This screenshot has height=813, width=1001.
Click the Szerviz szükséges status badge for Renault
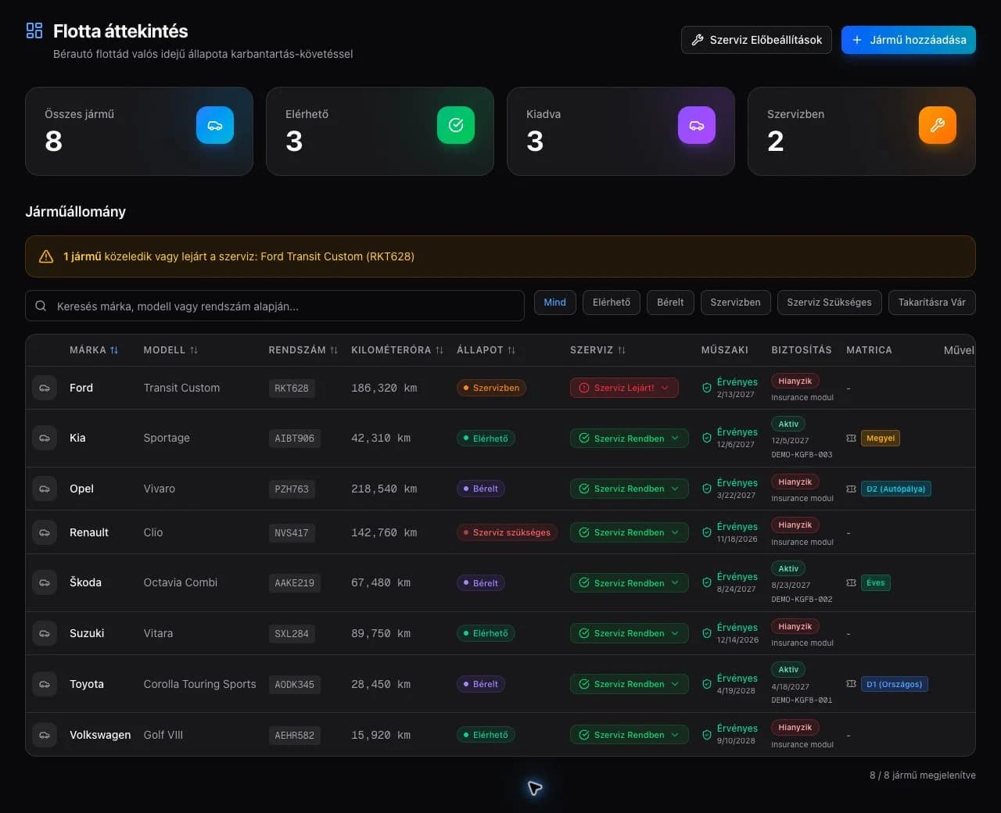click(507, 532)
